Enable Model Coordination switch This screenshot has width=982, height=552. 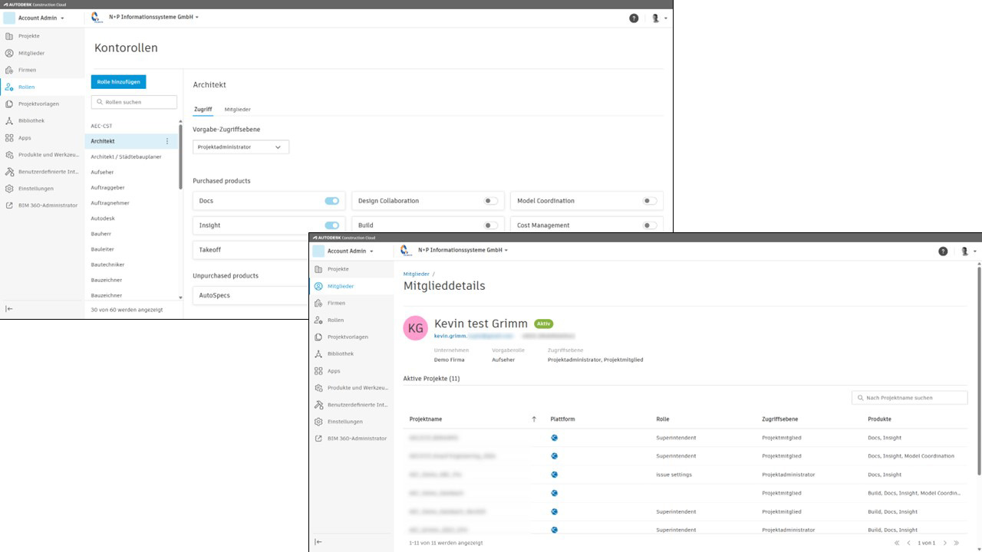[x=650, y=201]
